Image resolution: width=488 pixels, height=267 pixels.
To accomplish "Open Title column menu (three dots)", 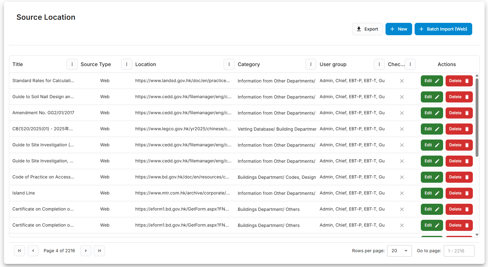I will tap(72, 64).
